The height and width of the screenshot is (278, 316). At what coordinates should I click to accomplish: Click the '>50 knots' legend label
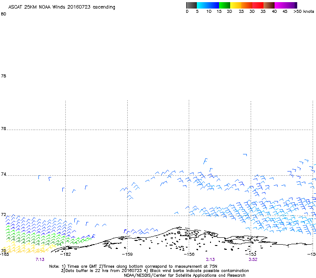tap(304, 12)
